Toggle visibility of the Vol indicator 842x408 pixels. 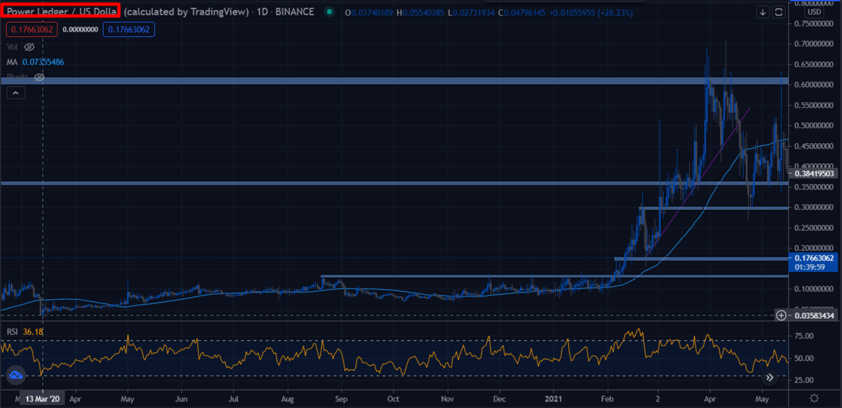(x=29, y=47)
